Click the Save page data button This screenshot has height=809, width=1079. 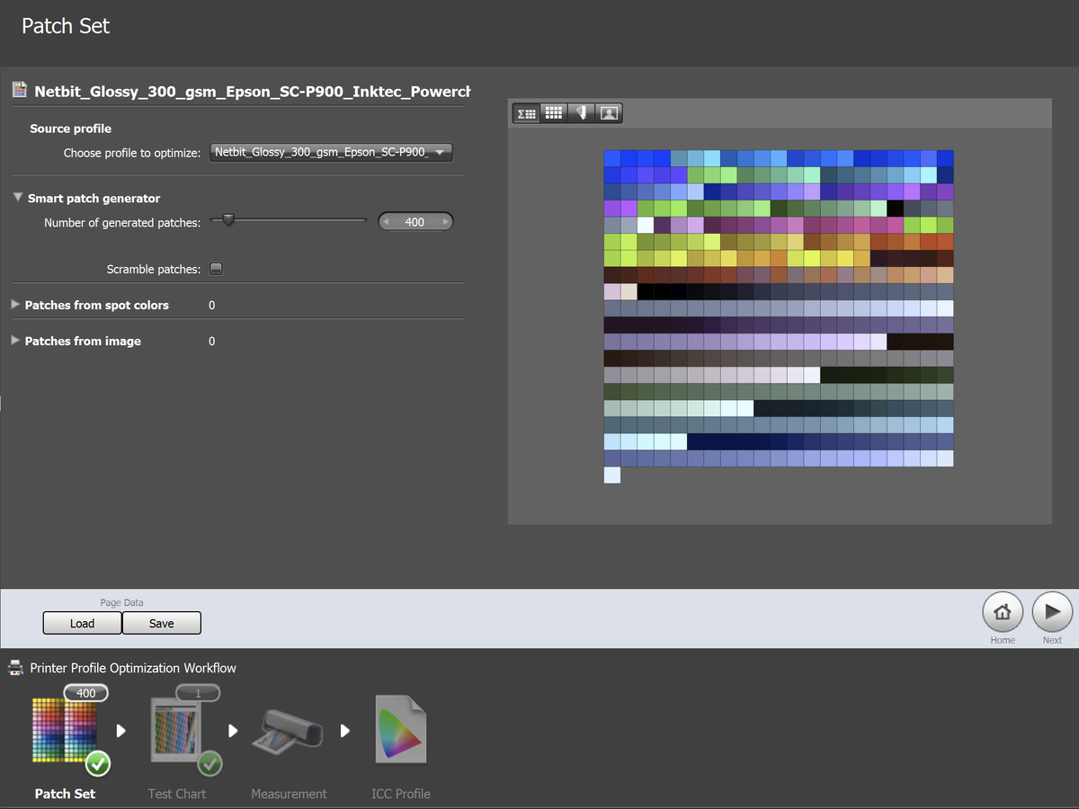click(x=162, y=623)
